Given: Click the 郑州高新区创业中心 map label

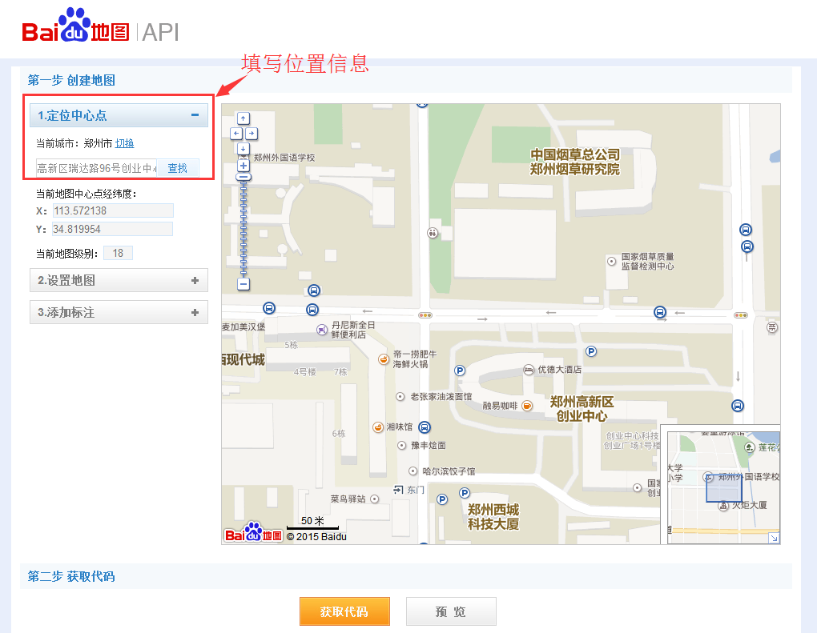Looking at the screenshot, I should (582, 409).
